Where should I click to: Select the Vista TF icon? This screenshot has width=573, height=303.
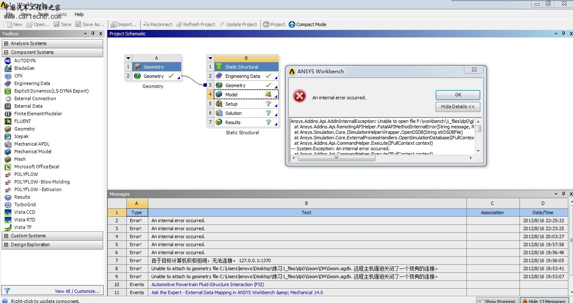point(8,227)
